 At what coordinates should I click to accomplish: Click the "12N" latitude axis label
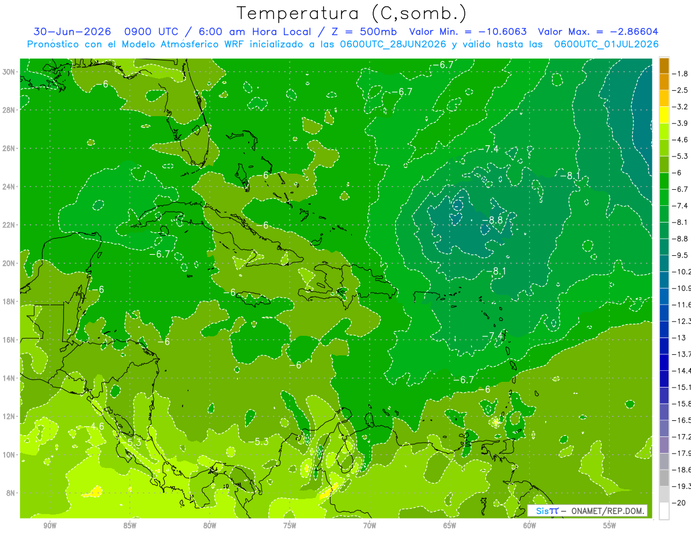click(x=9, y=416)
